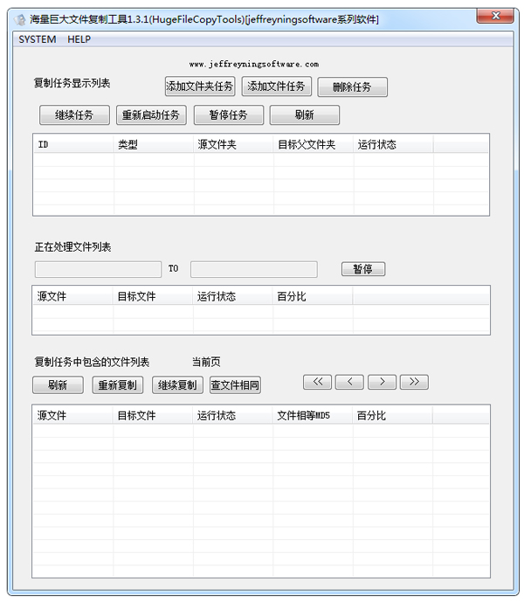Go to first page with << button
The width and height of the screenshot is (524, 602).
click(317, 382)
